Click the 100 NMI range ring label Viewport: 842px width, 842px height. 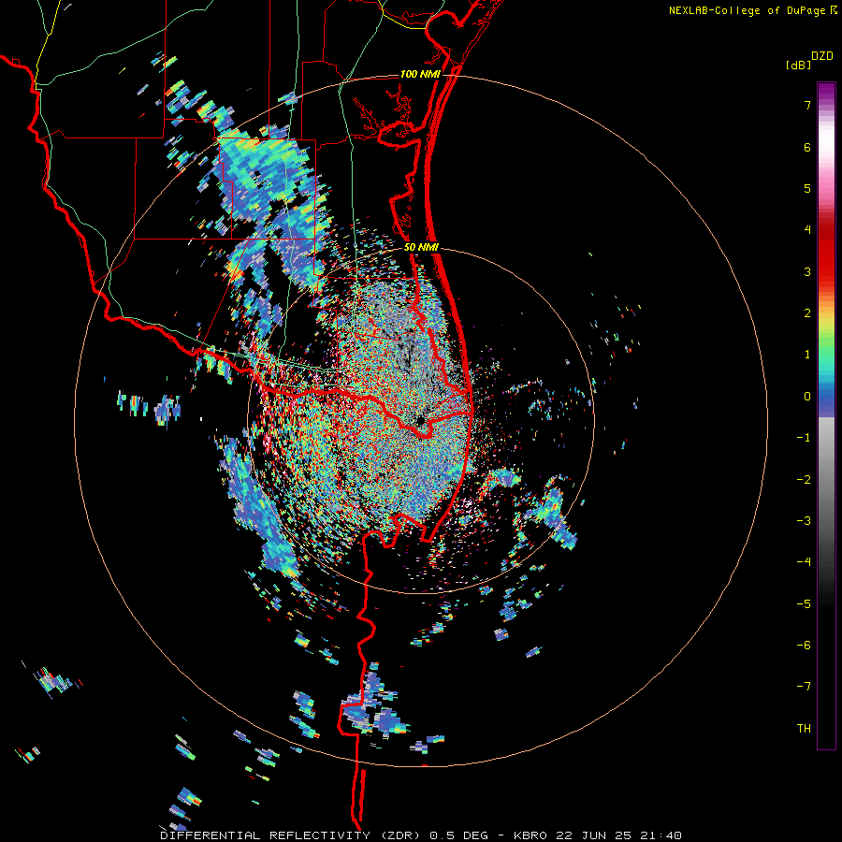[x=420, y=74]
